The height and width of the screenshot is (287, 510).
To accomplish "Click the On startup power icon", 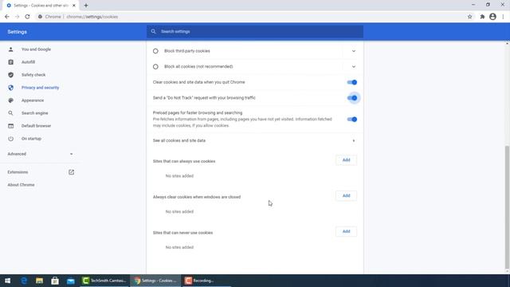I will (10, 139).
